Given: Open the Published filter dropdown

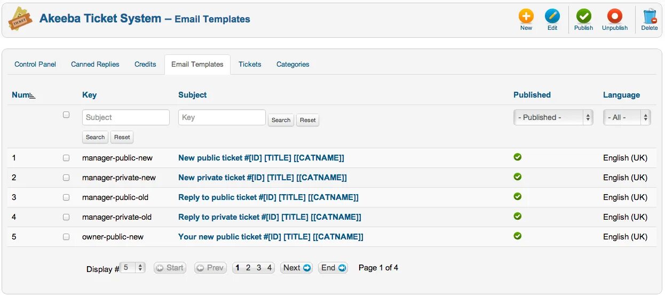Looking at the screenshot, I should pyautogui.click(x=553, y=117).
